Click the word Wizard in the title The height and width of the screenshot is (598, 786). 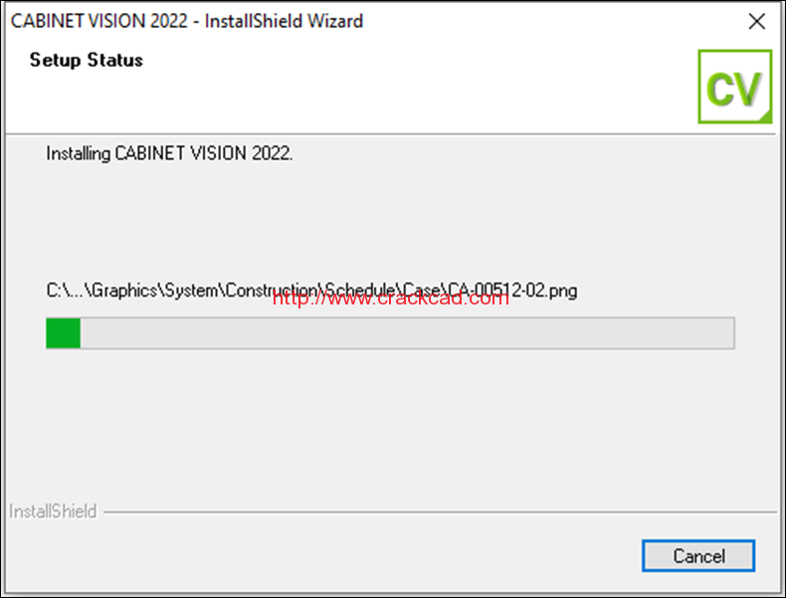coord(335,21)
